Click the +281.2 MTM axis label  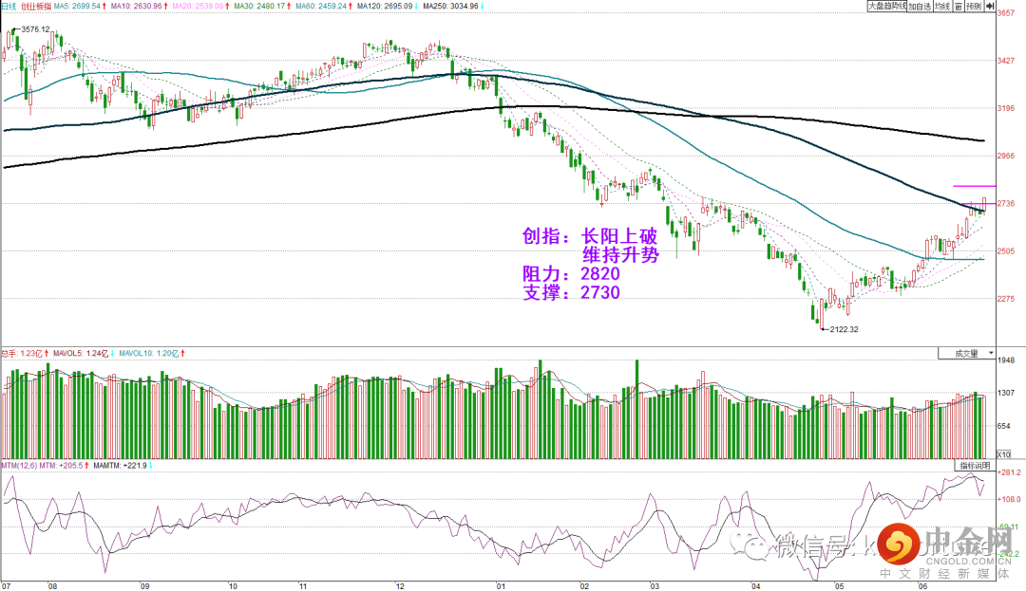click(x=1010, y=472)
